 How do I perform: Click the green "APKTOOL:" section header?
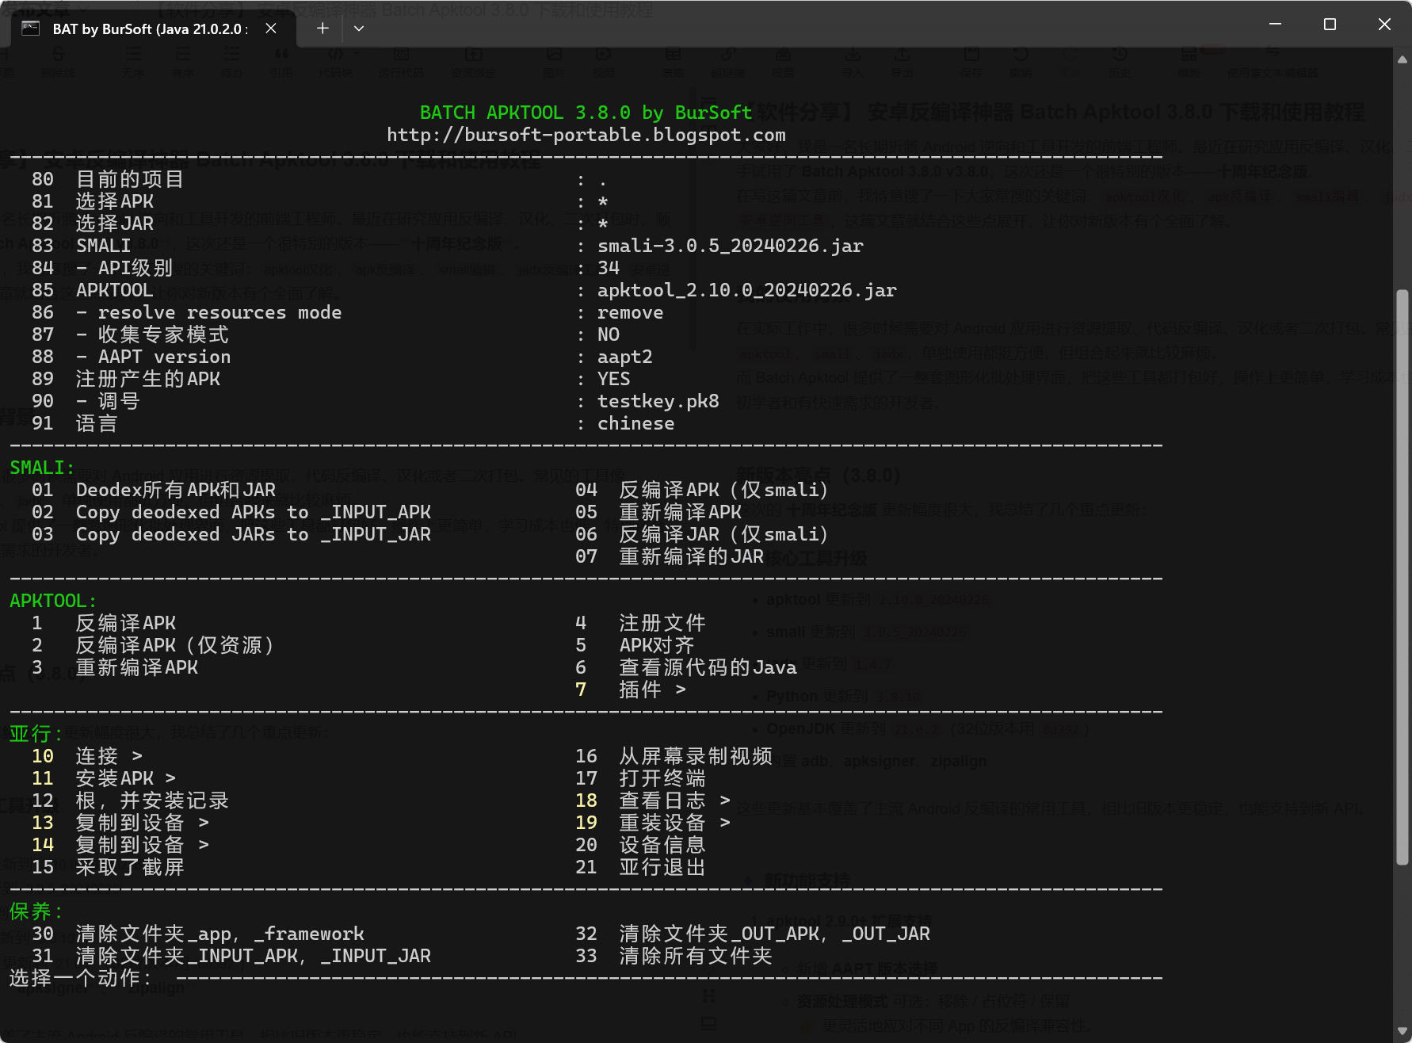53,601
